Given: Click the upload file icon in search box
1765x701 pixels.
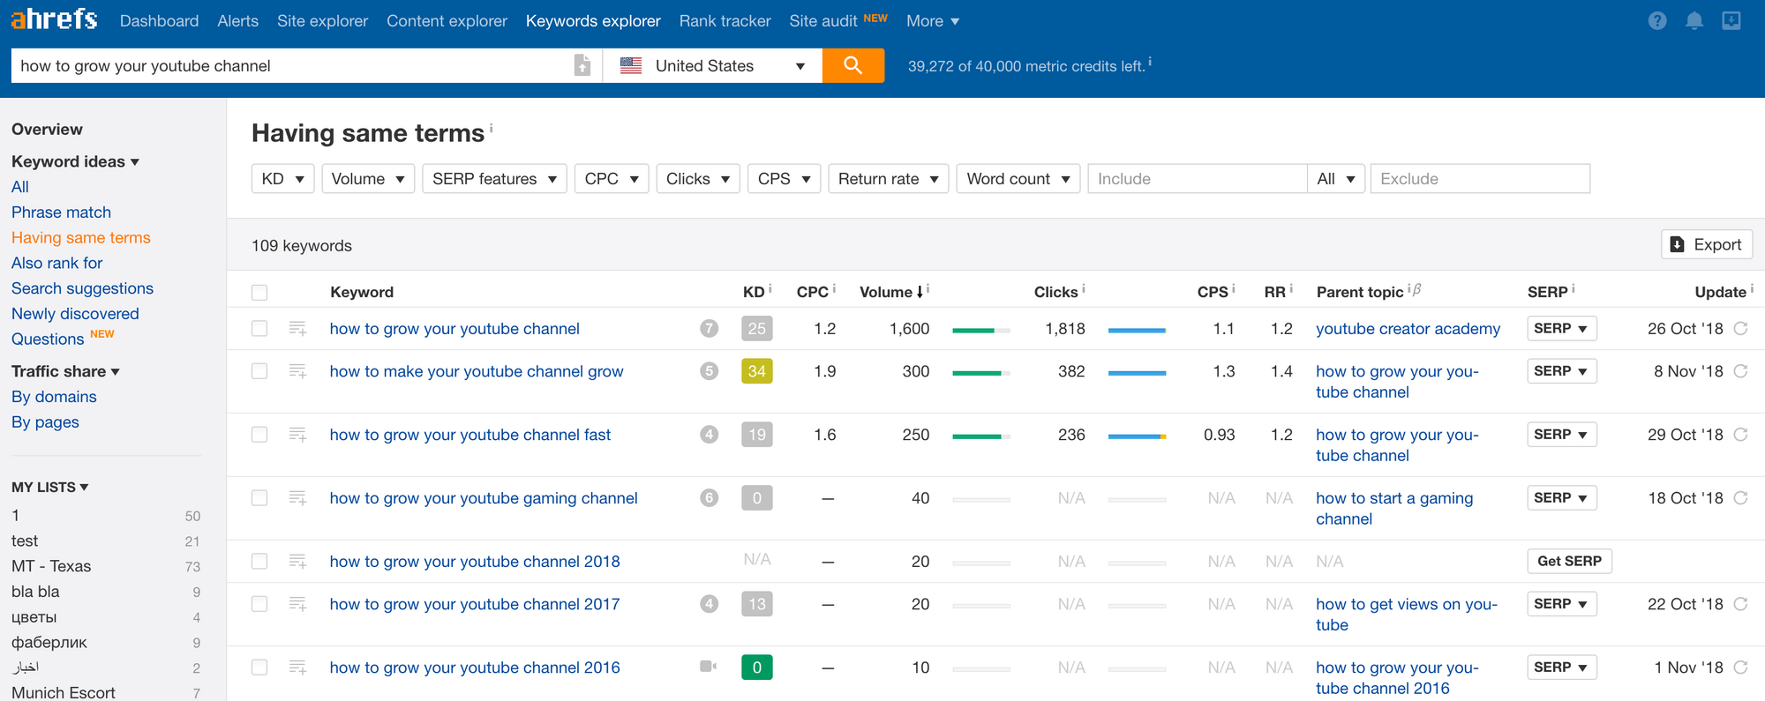Looking at the screenshot, I should pyautogui.click(x=582, y=65).
